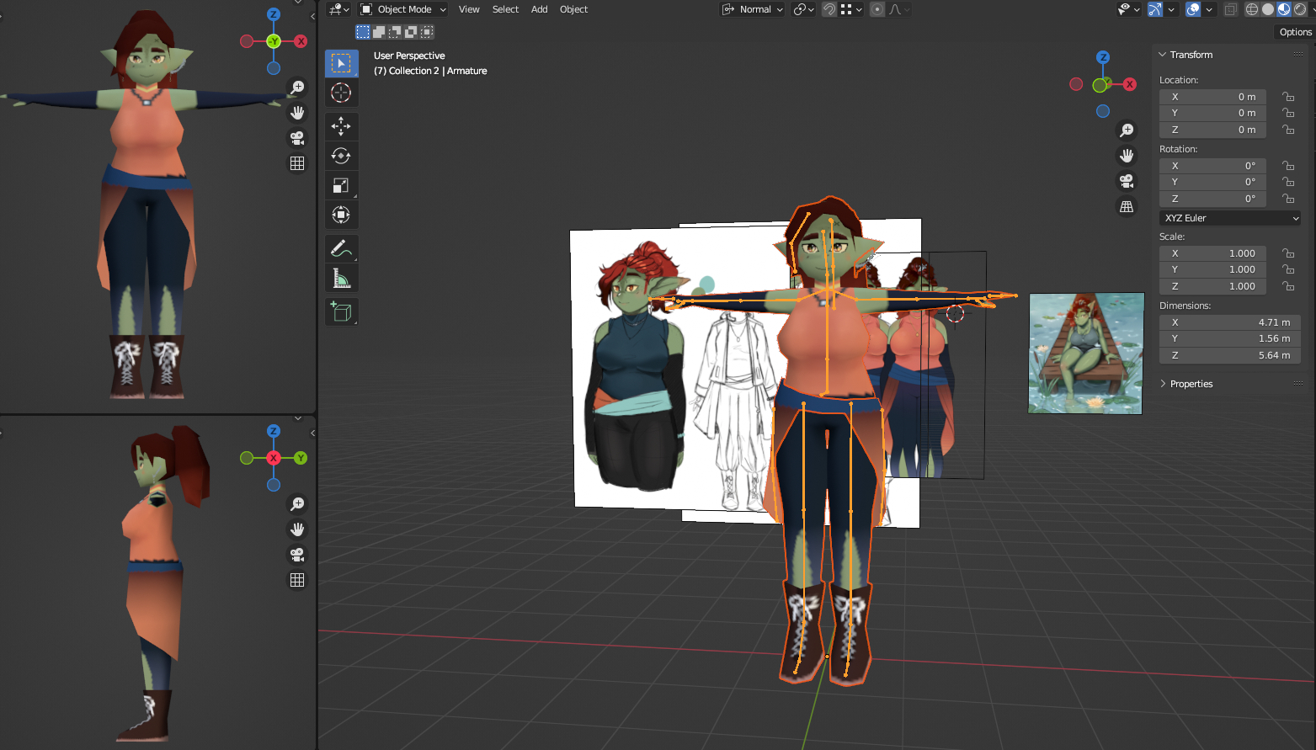Choose the Scale tool
Image resolution: width=1316 pixels, height=750 pixels.
point(341,185)
